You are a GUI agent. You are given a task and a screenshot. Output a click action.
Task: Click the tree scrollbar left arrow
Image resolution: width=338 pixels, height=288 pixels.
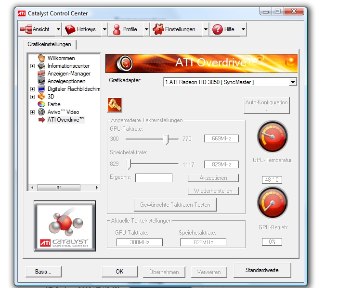click(x=32, y=188)
